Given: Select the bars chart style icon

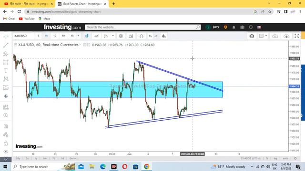Looking at the screenshot, I should [106, 36].
